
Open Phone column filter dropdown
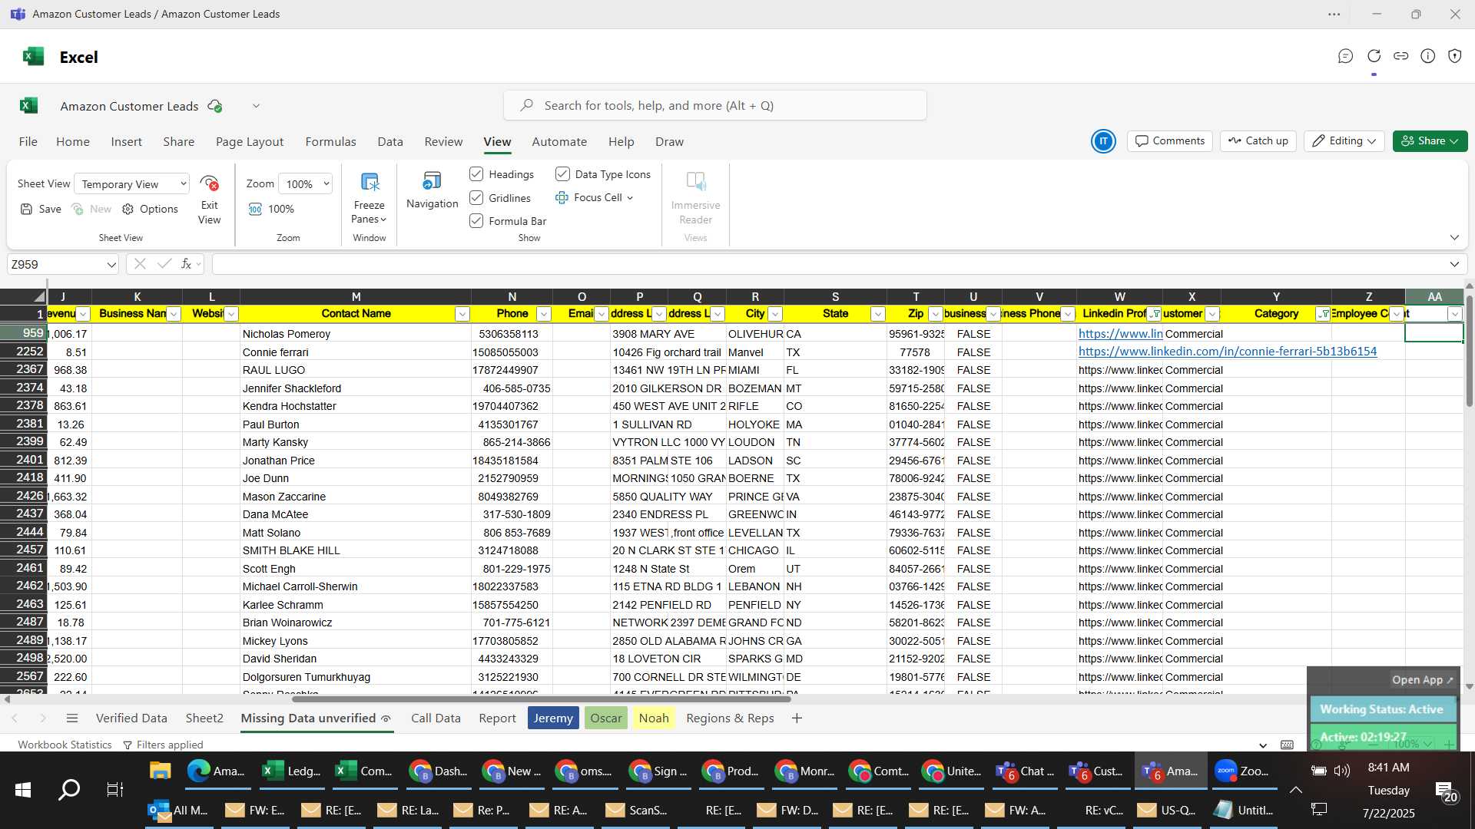[543, 314]
